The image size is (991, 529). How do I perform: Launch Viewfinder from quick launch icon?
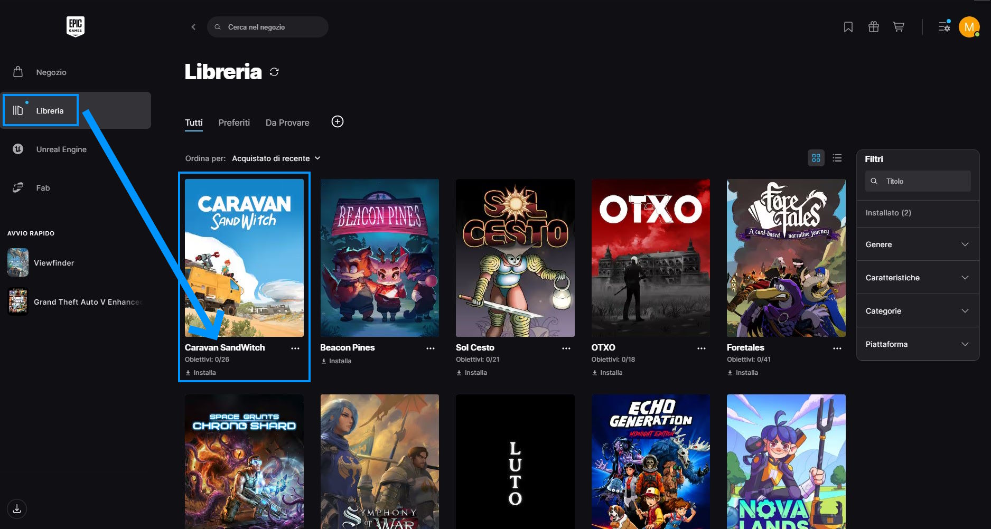click(x=18, y=263)
